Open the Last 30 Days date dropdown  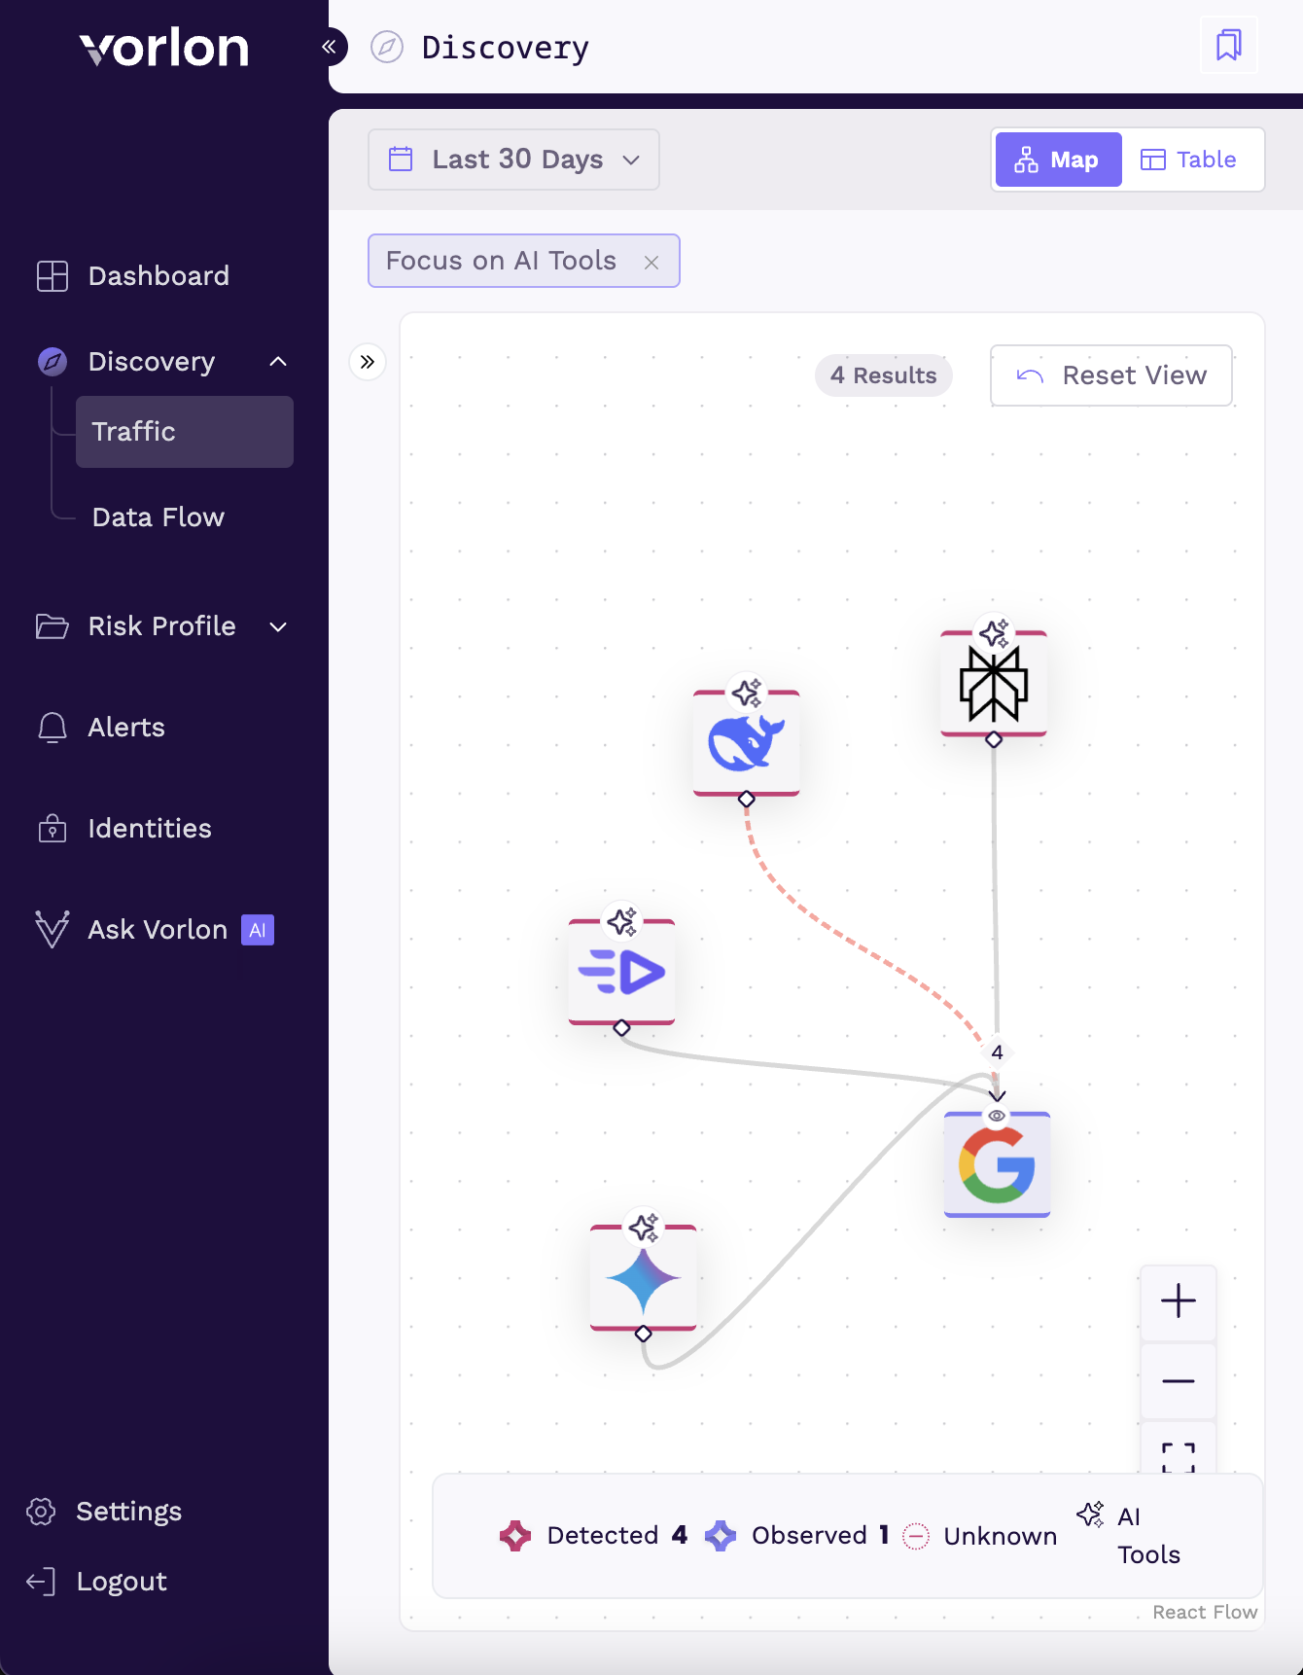(x=513, y=160)
